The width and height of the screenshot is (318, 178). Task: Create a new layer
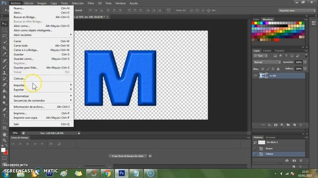pos(294,125)
